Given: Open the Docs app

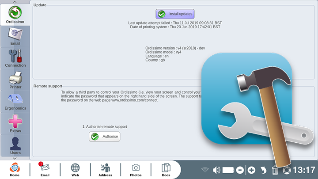Looking at the screenshot, I should (x=166, y=170).
